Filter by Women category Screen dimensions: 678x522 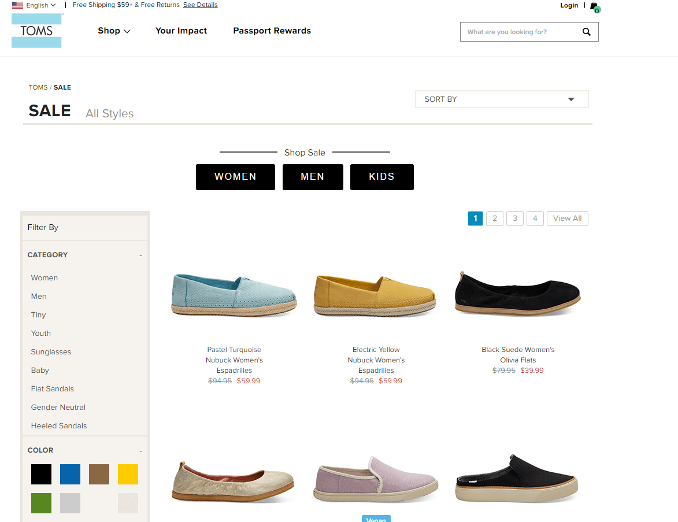(x=44, y=277)
